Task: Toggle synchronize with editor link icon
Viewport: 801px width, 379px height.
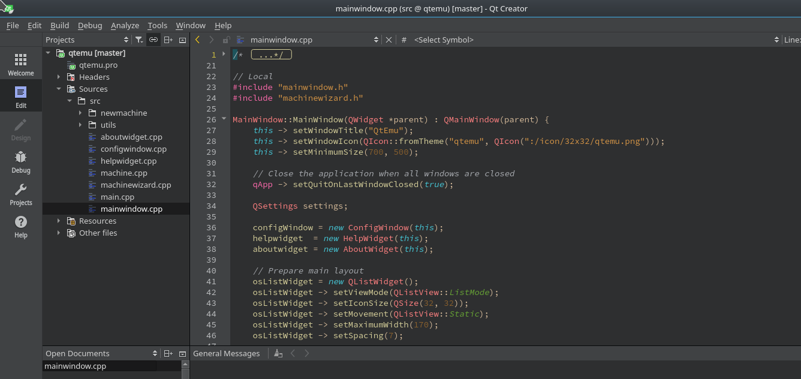Action: (153, 40)
